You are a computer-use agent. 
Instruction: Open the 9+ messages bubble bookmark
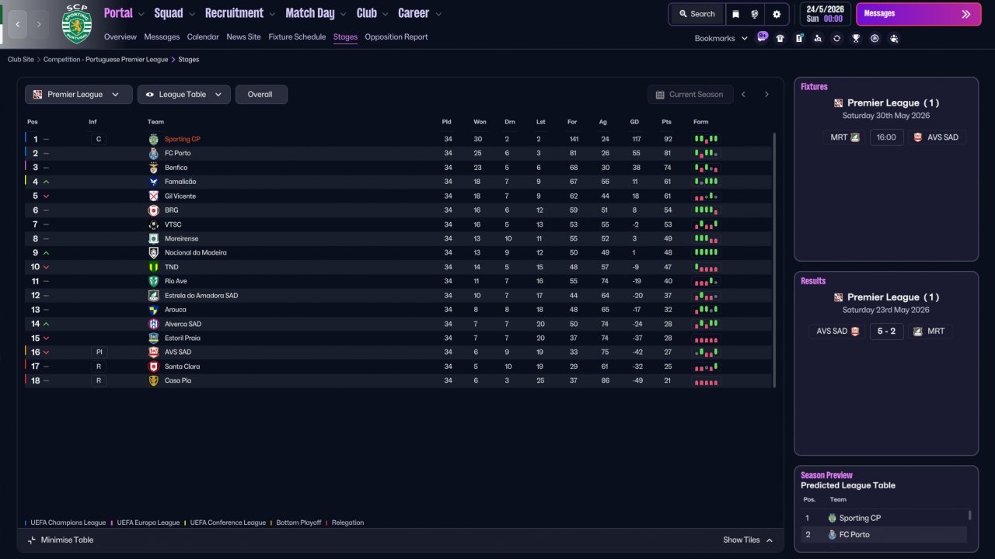click(763, 36)
